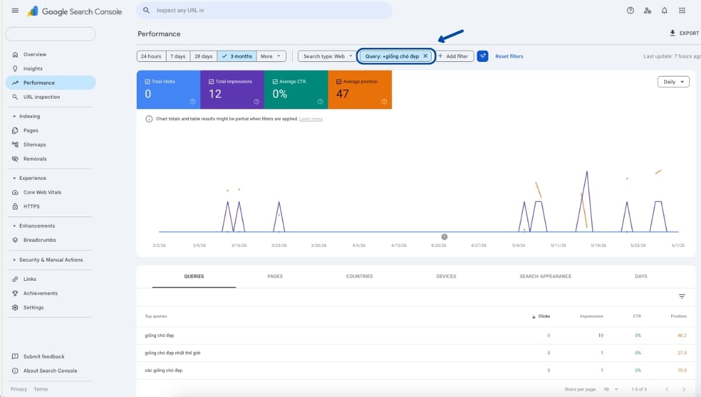The image size is (701, 397).
Task: Open the table filter rows icon
Action: point(682,297)
